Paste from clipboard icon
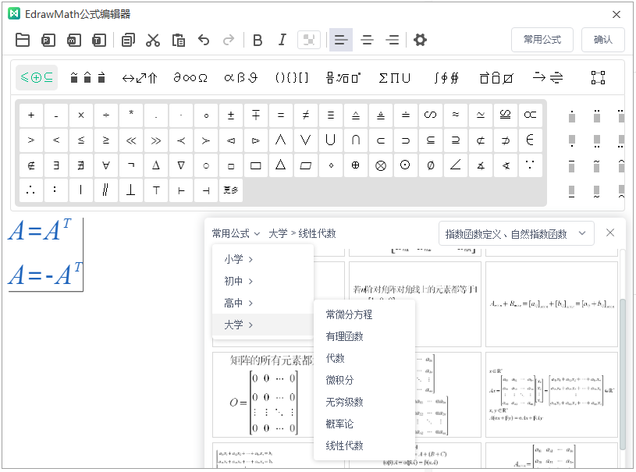This screenshot has width=636, height=472. pyautogui.click(x=179, y=40)
